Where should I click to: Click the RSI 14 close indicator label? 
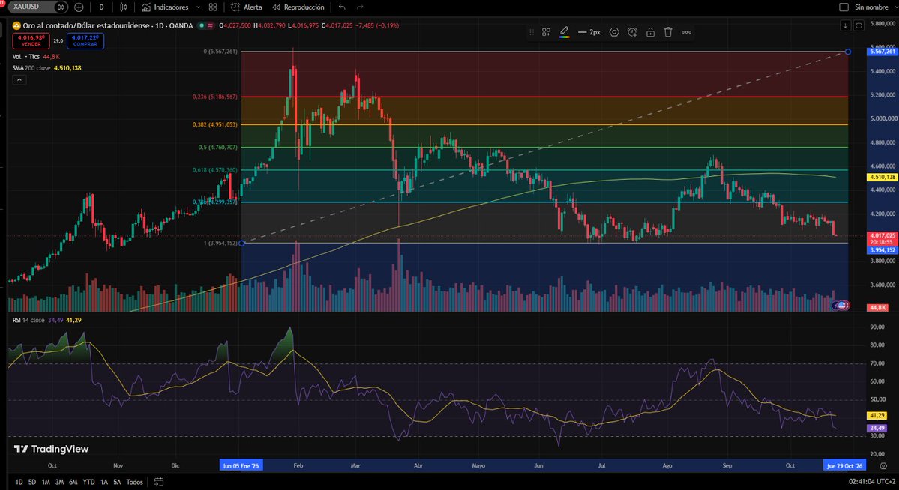pos(28,321)
